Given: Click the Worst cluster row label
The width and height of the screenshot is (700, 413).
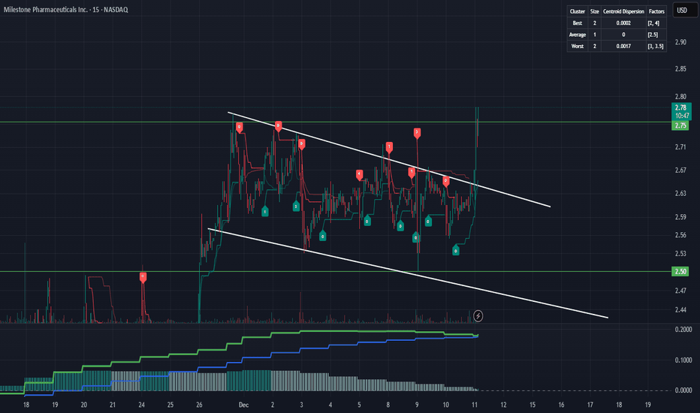Looking at the screenshot, I should click(x=578, y=47).
